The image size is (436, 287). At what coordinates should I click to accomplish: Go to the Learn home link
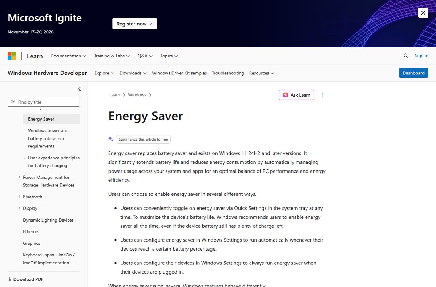[35, 56]
